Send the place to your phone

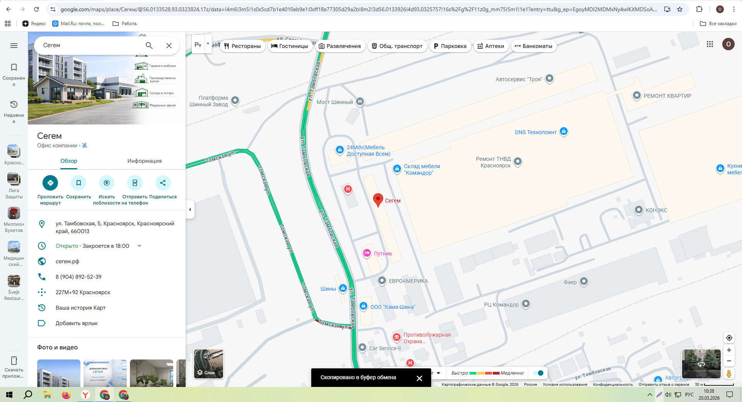(x=135, y=183)
